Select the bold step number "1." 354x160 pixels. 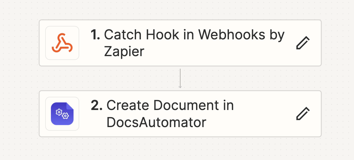(x=95, y=35)
